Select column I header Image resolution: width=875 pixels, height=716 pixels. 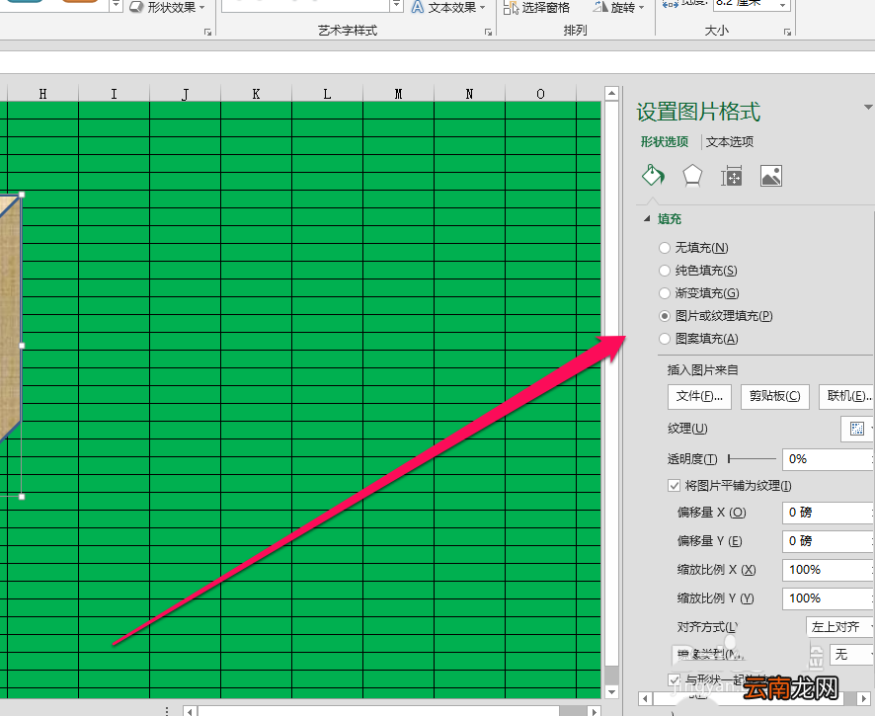pyautogui.click(x=114, y=93)
